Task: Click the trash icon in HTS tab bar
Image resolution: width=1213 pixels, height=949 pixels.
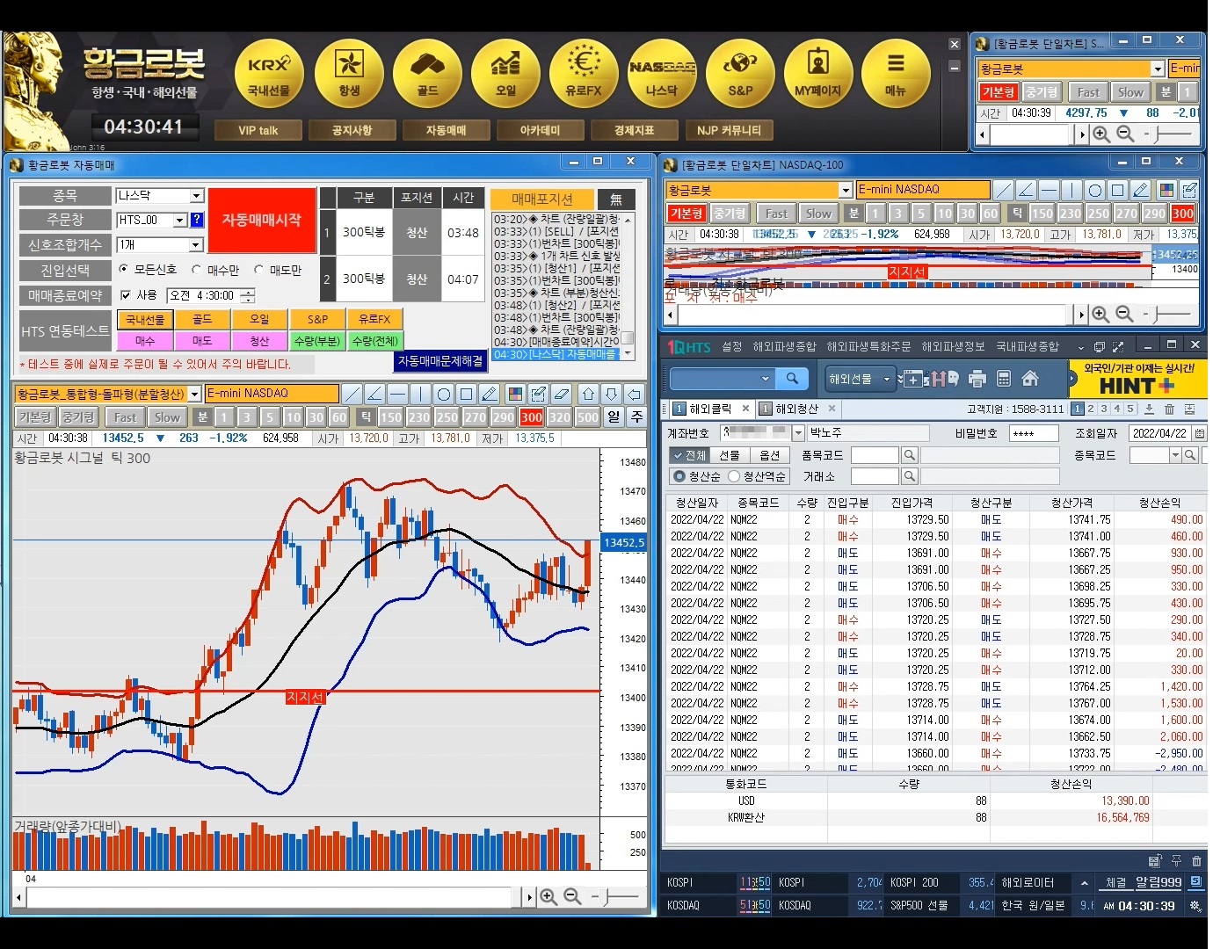Action: (x=1169, y=409)
